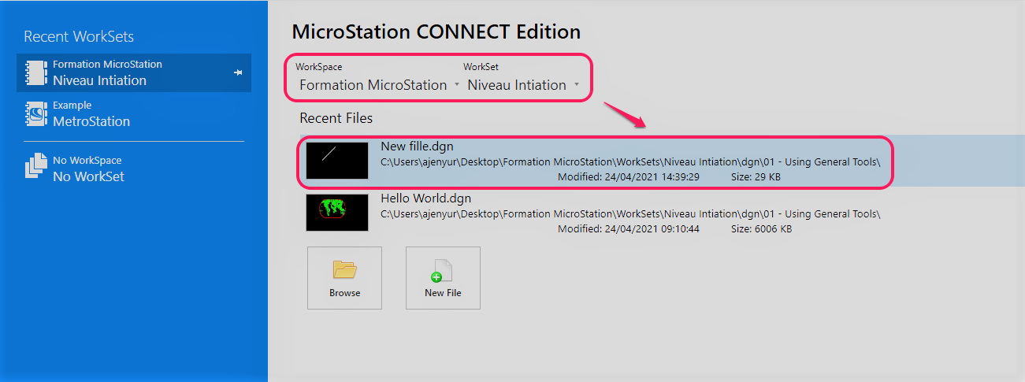
Task: Select Formation MicroStation in WorkSpace combo box
Action: (373, 85)
